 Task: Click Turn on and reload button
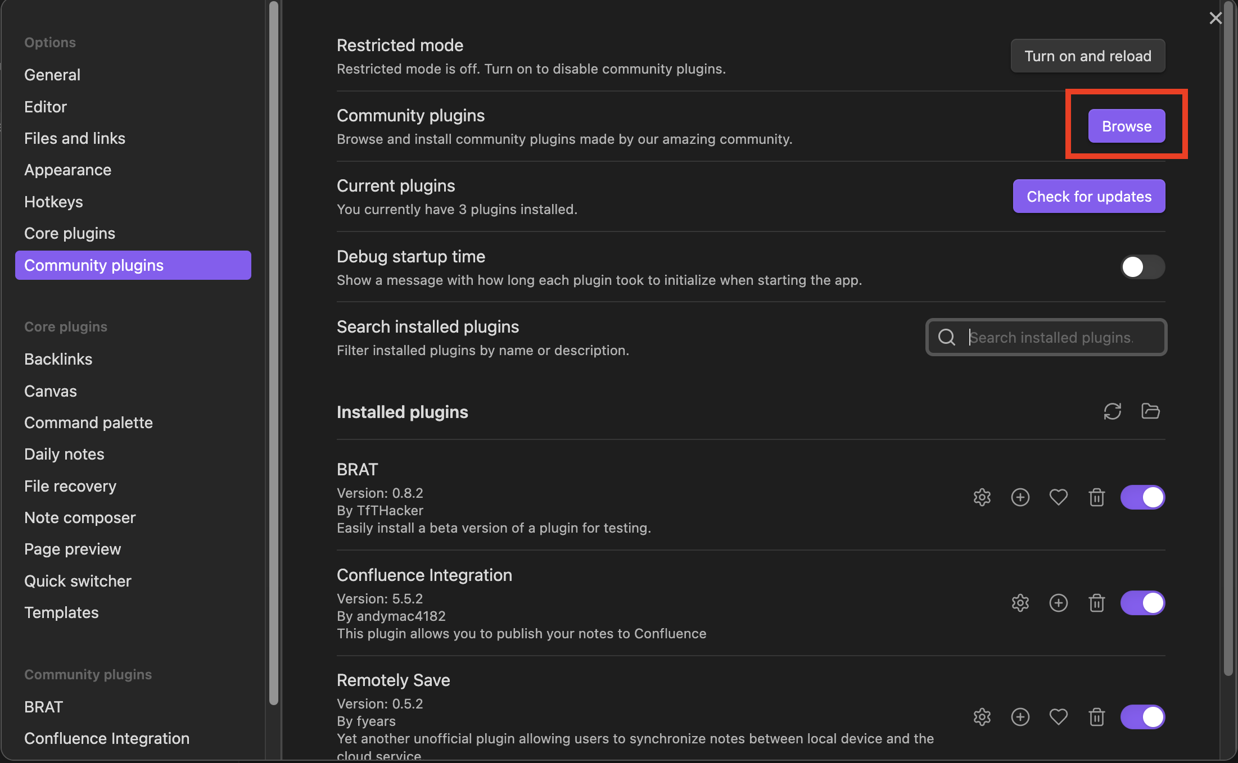(1087, 56)
